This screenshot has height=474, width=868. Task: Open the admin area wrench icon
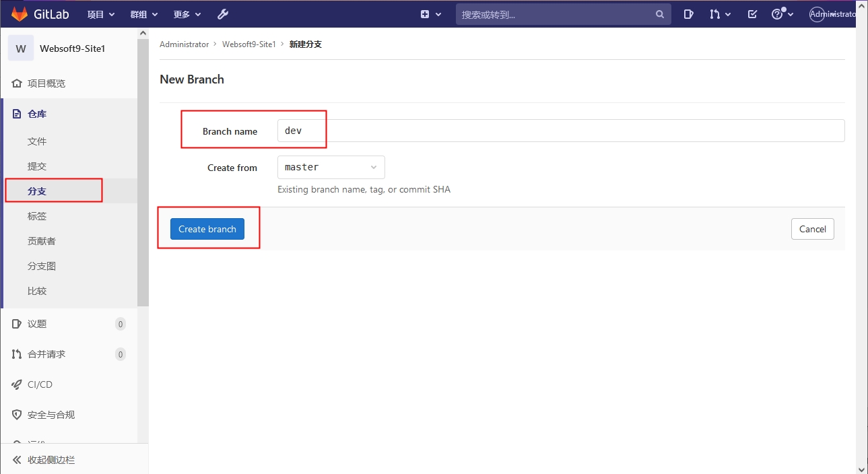pos(224,14)
